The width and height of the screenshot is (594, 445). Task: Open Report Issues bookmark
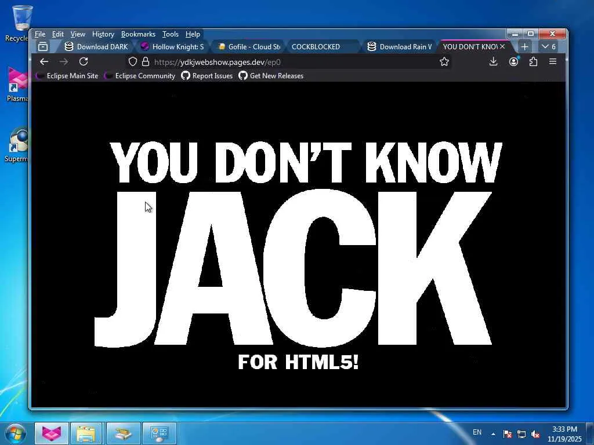click(x=207, y=76)
